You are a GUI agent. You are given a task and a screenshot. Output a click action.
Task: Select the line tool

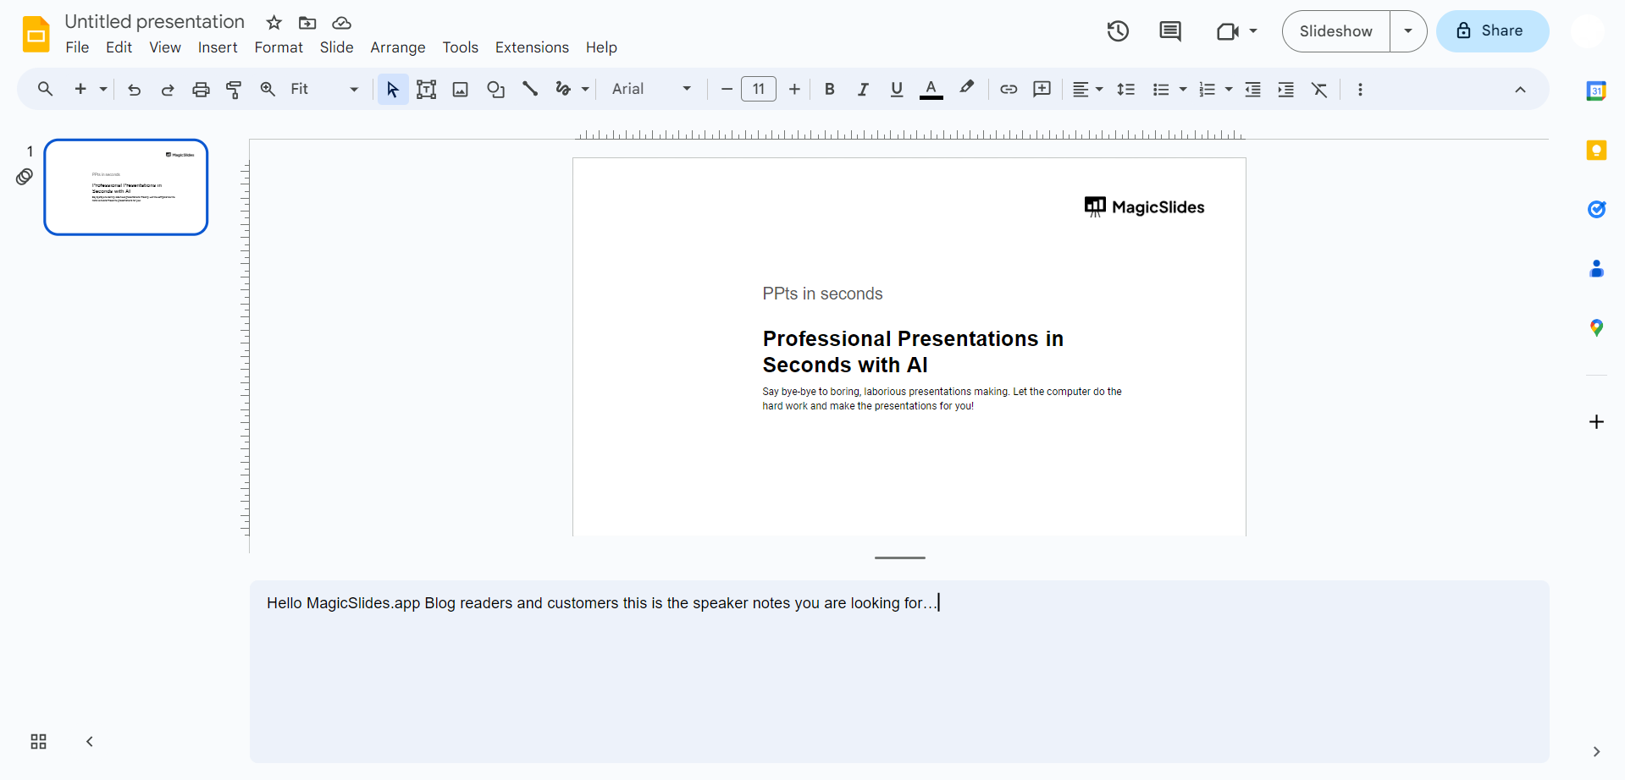[530, 89]
